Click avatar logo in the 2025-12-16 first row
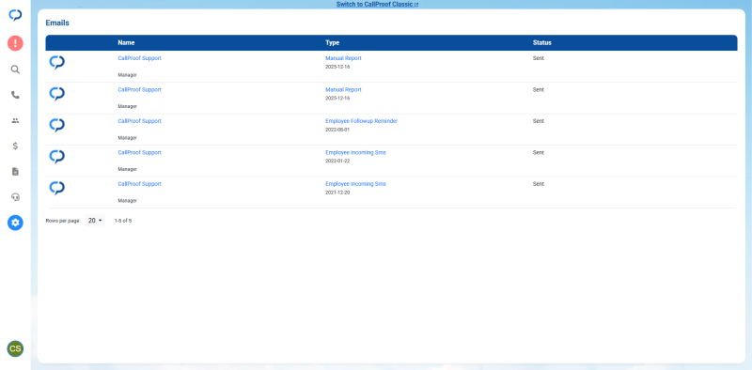Screen dimensions: 752x370 tap(57, 63)
